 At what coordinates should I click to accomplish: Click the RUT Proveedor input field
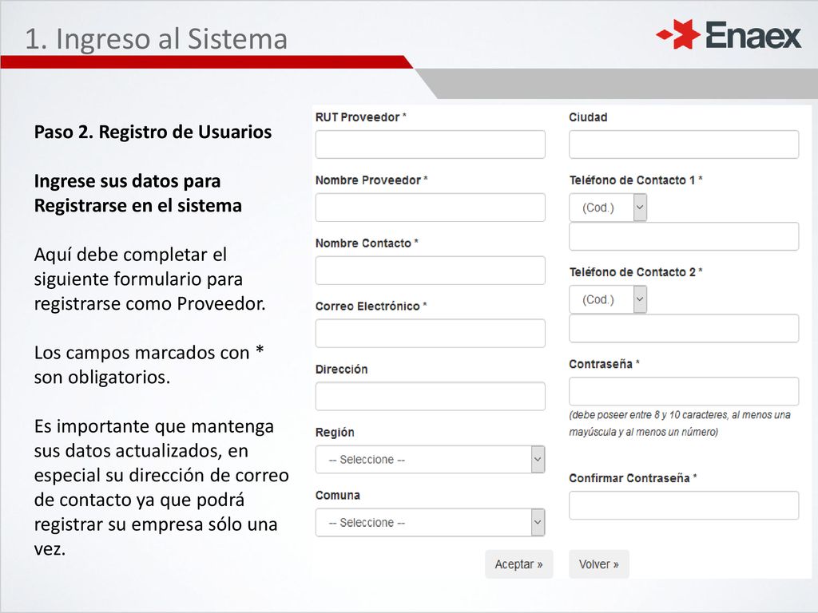(430, 144)
